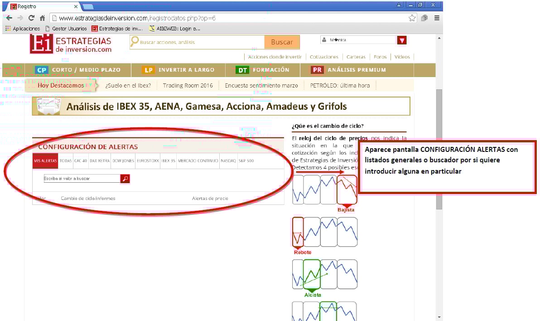
Task: Reload the page with refresh icon
Action: coord(31,18)
